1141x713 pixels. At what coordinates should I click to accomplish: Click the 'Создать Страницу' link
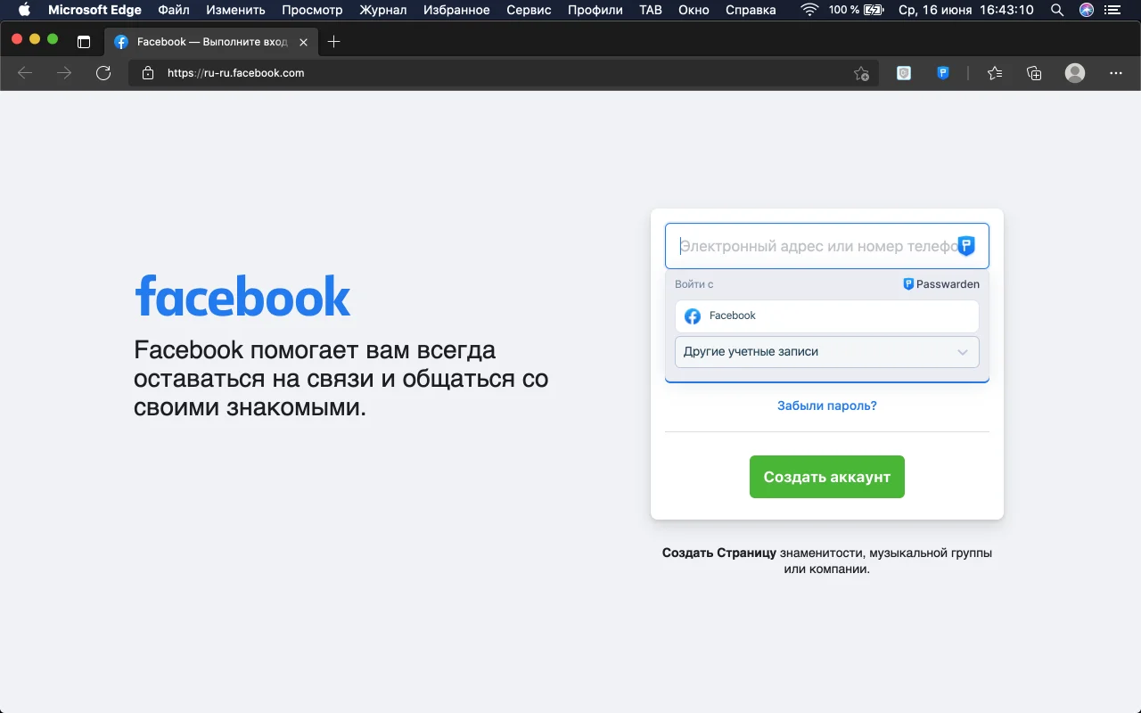(718, 553)
